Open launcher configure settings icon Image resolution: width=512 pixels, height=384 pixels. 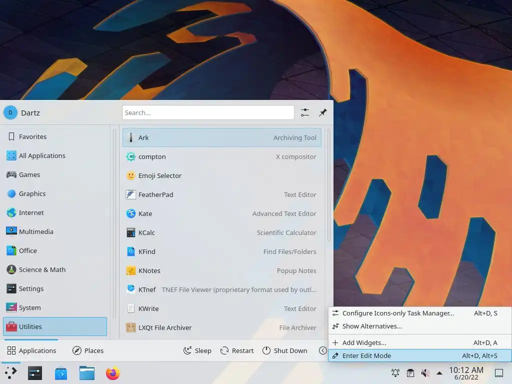tap(305, 112)
